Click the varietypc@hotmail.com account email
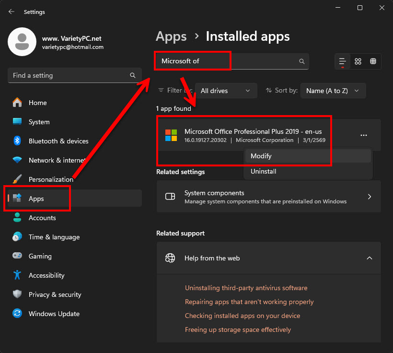This screenshot has height=353, width=393. click(x=73, y=47)
